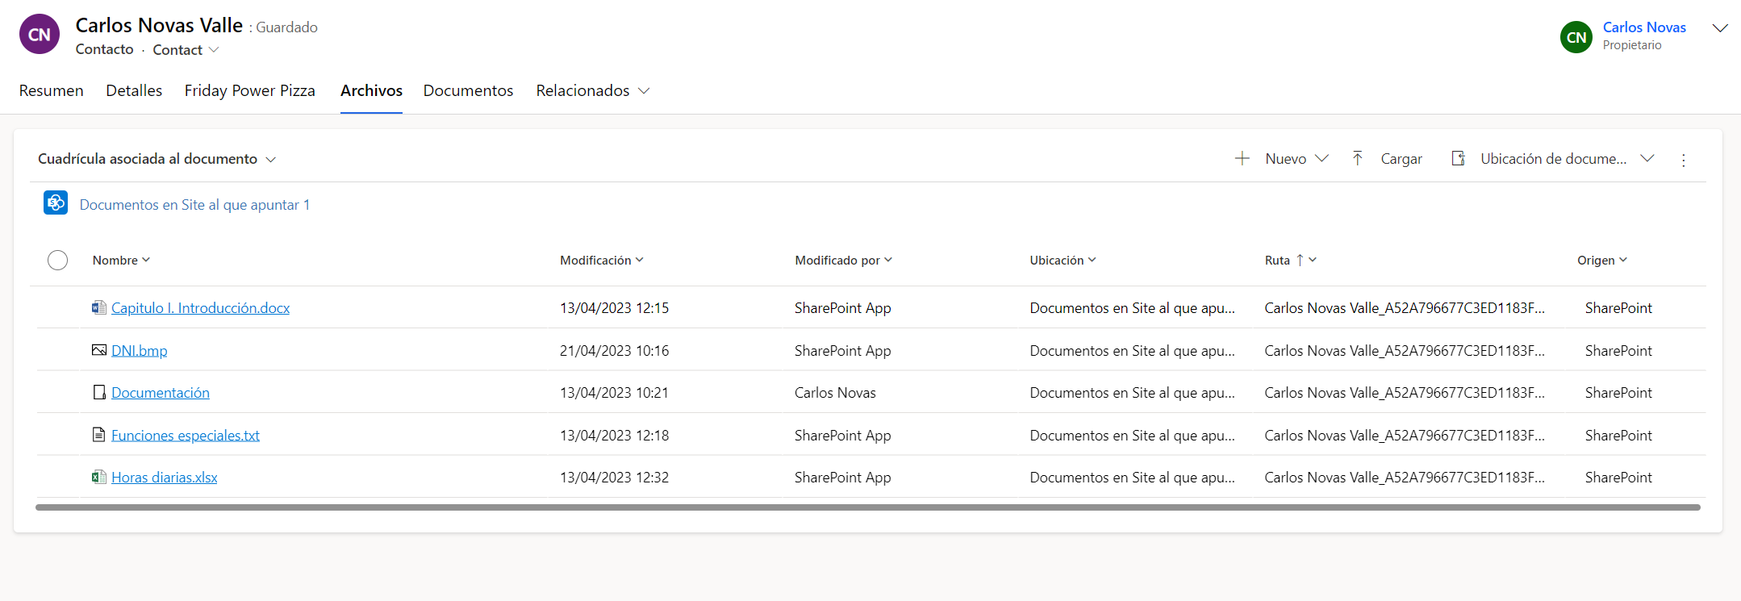Open the Modificado por column header menu
This screenshot has height=601, width=1741.
pyautogui.click(x=843, y=260)
